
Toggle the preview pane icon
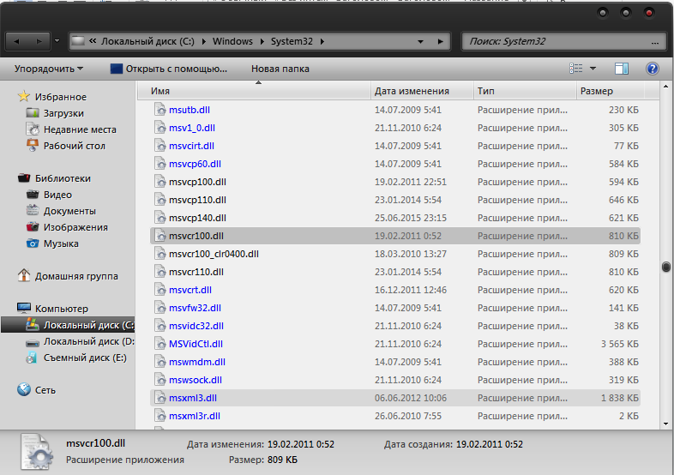pyautogui.click(x=621, y=69)
